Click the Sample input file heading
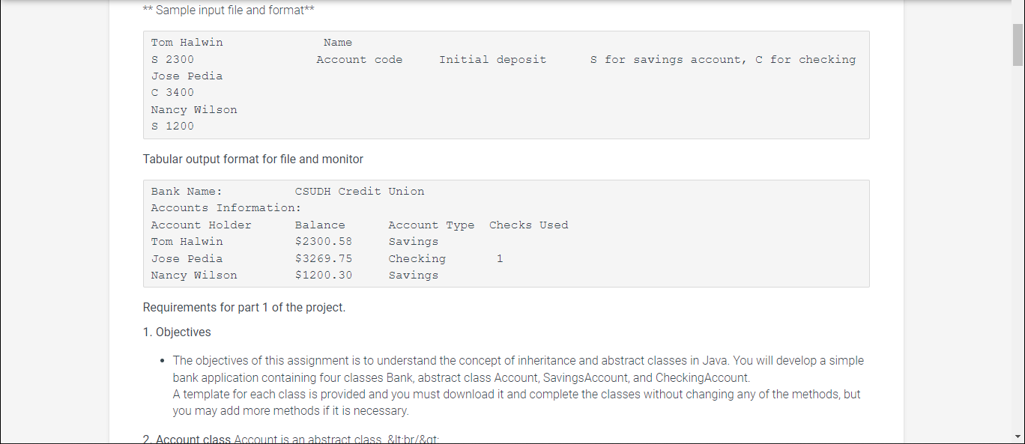Image resolution: width=1025 pixels, height=444 pixels. pos(226,10)
